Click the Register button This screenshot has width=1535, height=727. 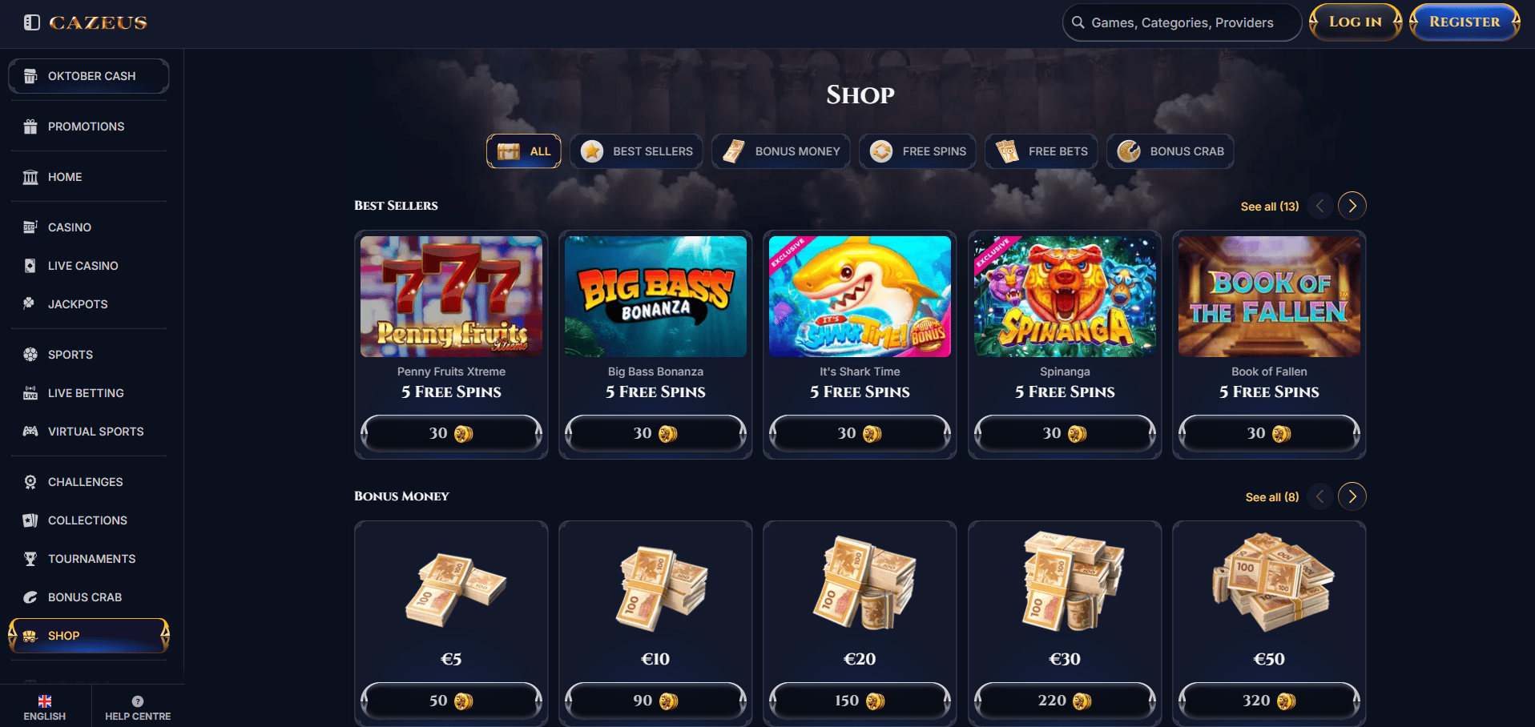(x=1464, y=22)
